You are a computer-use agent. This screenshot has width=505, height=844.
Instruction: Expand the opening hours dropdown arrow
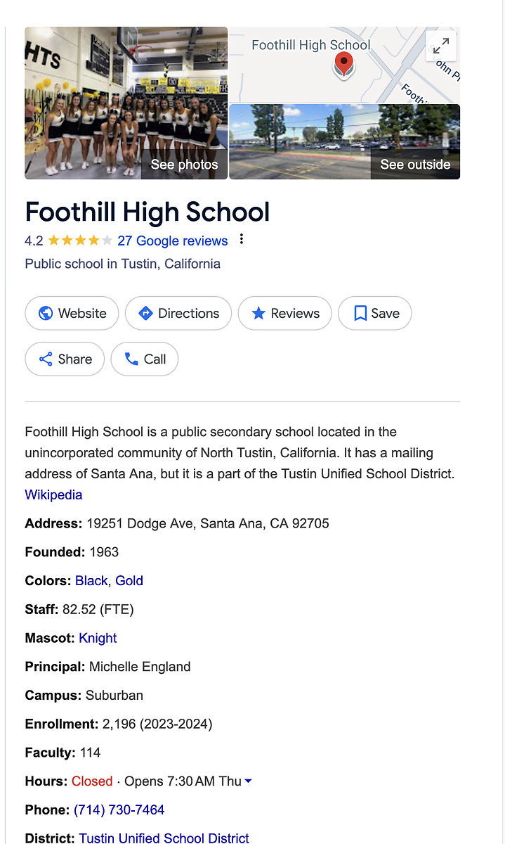pyautogui.click(x=248, y=781)
